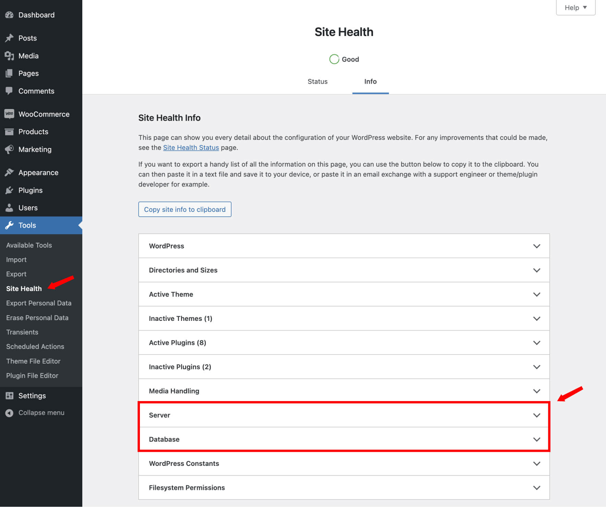Expand the WordPress section chevron
This screenshot has height=507, width=606.
(x=537, y=246)
